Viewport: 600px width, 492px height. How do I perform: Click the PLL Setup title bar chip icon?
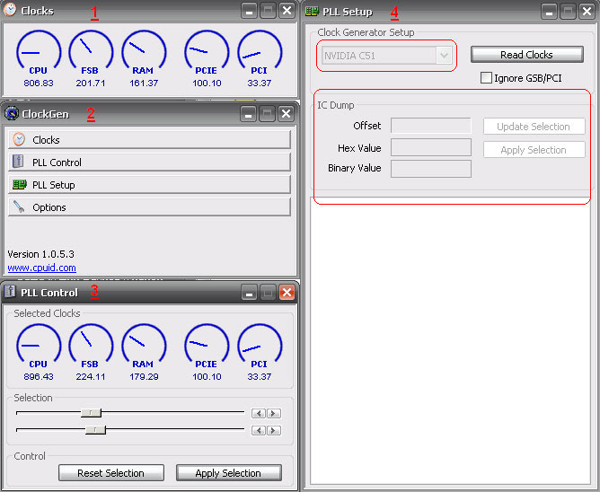tap(313, 12)
